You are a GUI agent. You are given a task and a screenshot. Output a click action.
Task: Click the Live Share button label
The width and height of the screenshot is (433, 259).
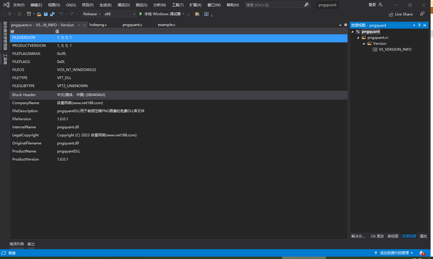point(404,14)
